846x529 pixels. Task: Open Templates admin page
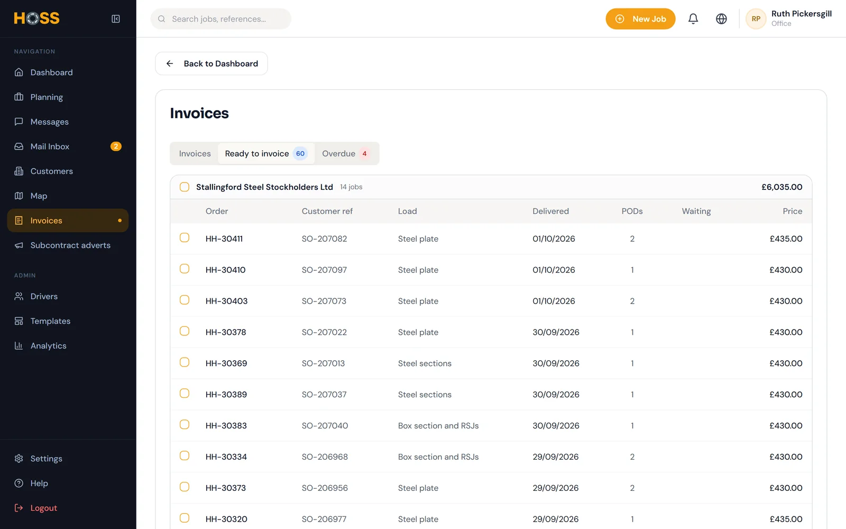click(x=68, y=321)
